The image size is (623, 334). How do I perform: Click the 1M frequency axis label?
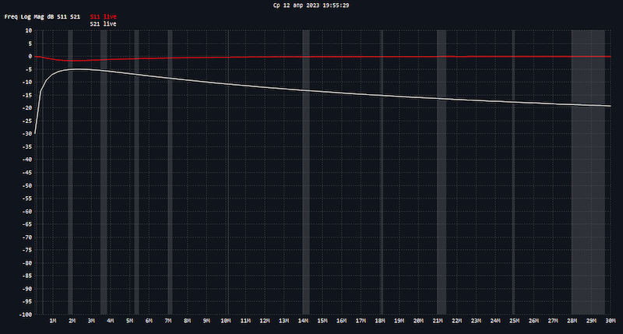[x=53, y=321]
